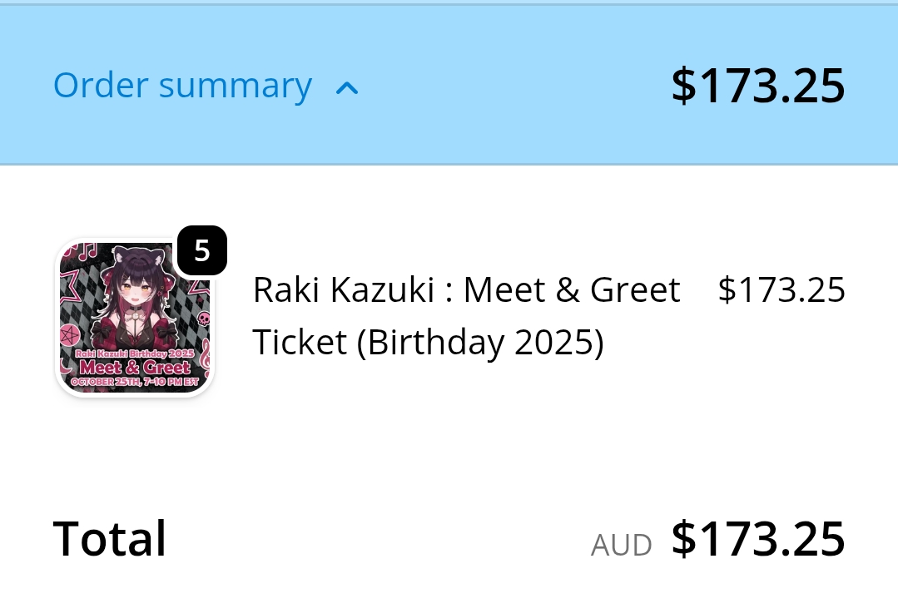Click the bold Total label
This screenshot has height=613, width=898.
pos(110,538)
